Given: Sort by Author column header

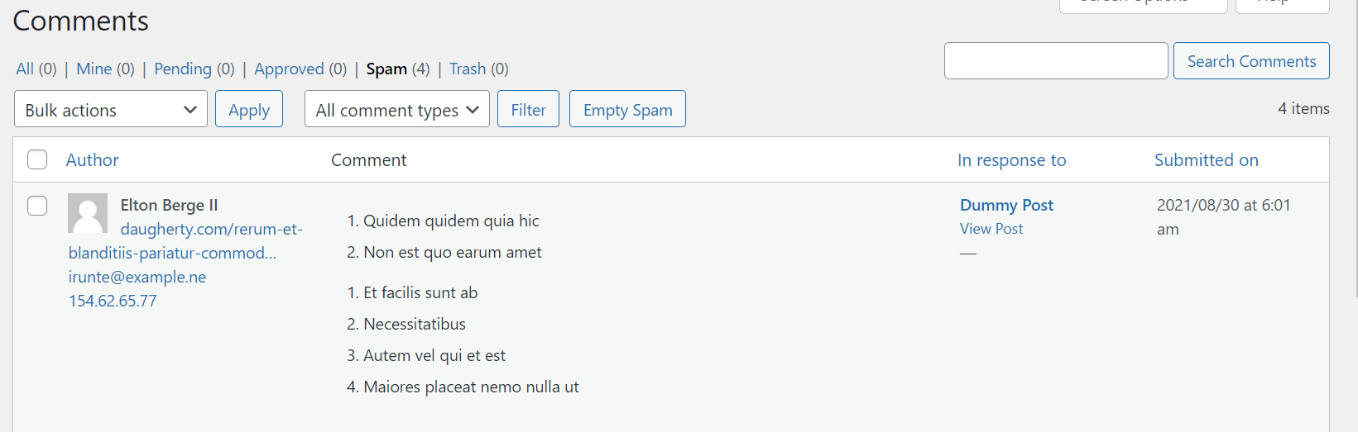Looking at the screenshot, I should [93, 159].
